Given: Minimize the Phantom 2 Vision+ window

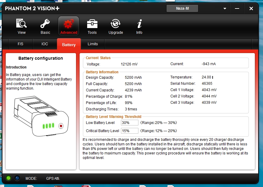Looking at the screenshot, I should click(237, 8).
